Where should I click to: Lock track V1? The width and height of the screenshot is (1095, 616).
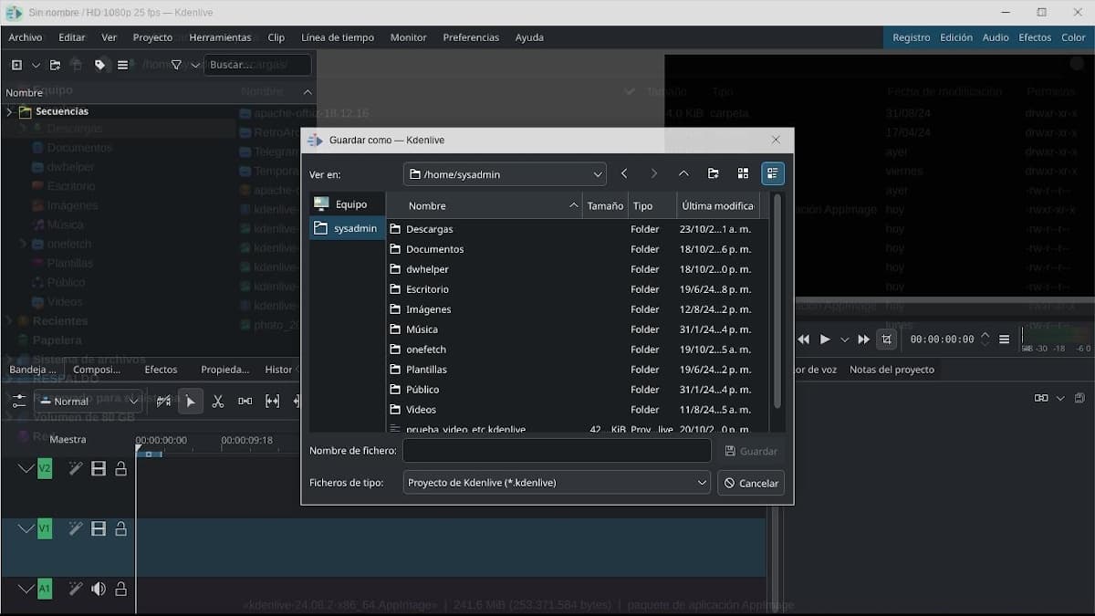(120, 528)
